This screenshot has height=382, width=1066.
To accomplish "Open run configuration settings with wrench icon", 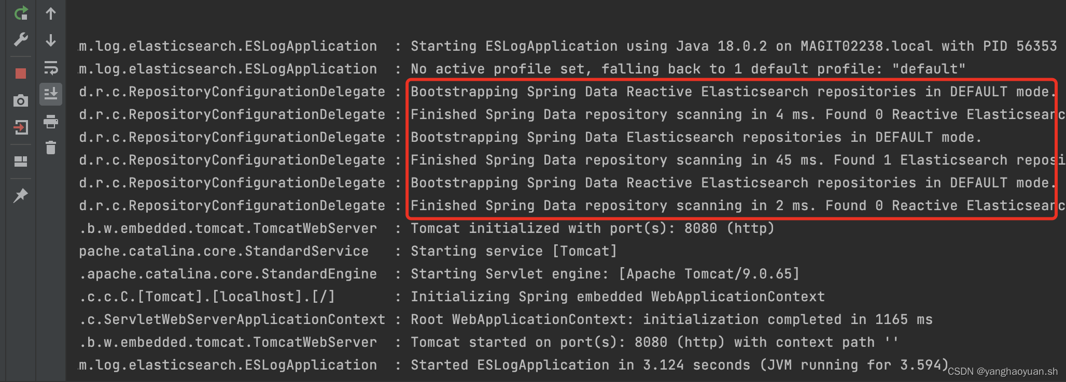I will pos(21,39).
